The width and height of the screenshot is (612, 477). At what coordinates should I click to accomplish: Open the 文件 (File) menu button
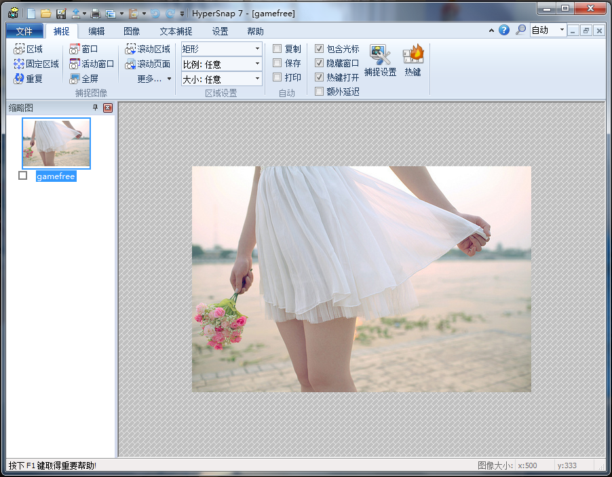tap(24, 31)
